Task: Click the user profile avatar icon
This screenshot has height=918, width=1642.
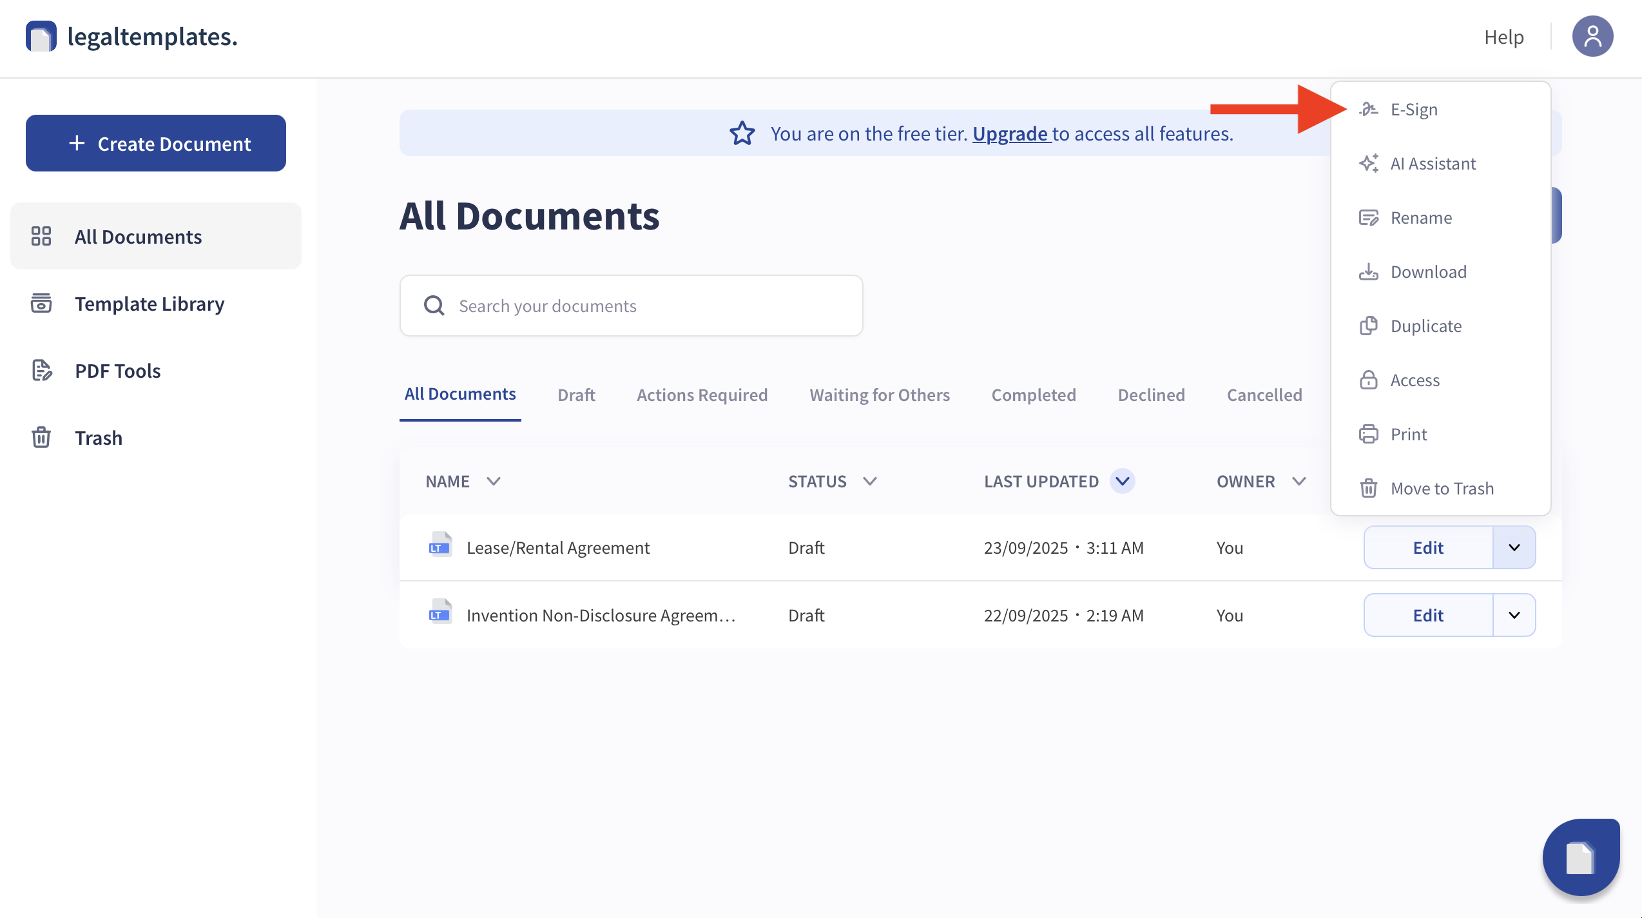Action: 1592,37
